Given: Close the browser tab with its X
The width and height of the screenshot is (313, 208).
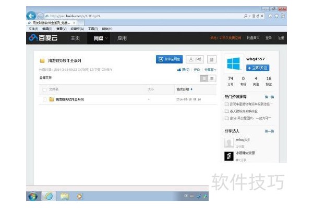Looking at the screenshot, I should click(74, 23).
